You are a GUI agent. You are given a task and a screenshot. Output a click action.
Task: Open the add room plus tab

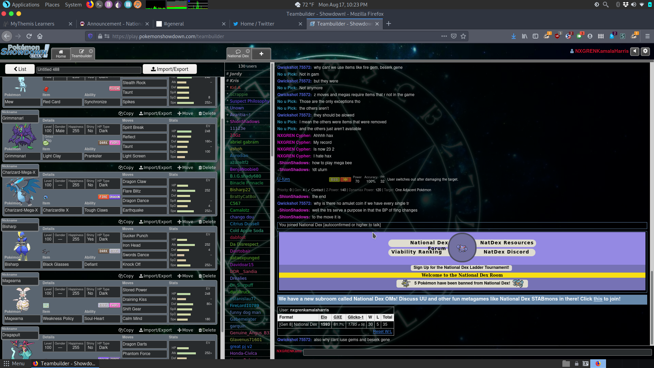coord(261,53)
